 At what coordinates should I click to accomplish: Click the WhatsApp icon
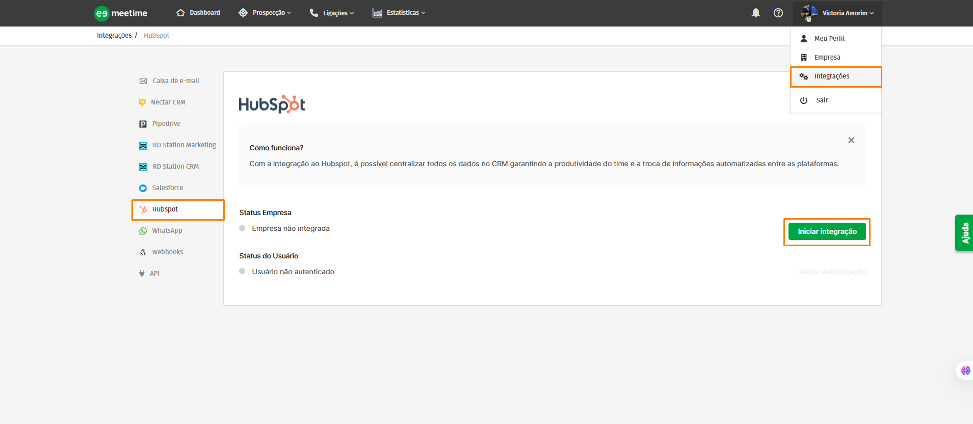[x=143, y=231]
